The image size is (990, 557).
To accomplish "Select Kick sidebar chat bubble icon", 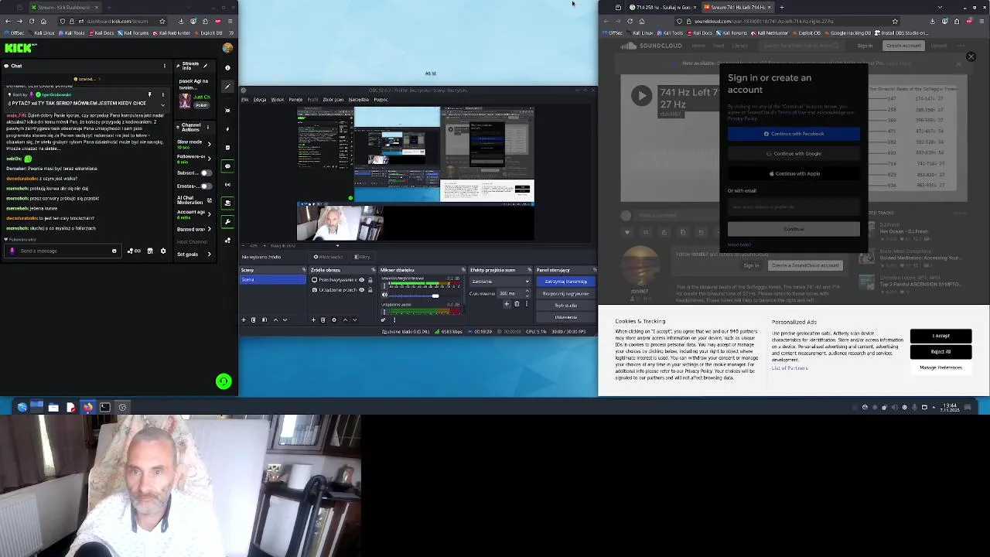I will pos(227,166).
